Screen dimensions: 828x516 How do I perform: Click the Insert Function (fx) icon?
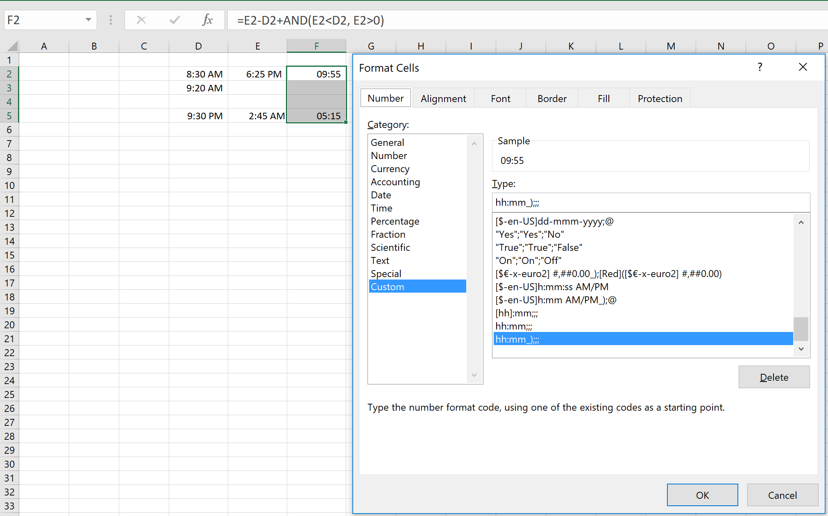(208, 20)
